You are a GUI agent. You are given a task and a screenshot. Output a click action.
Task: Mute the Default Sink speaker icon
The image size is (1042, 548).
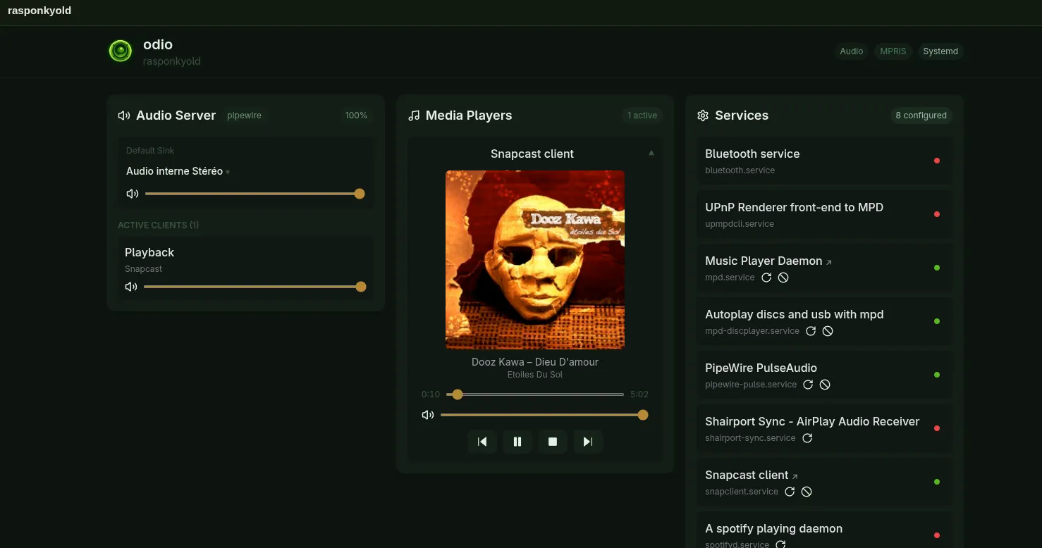coord(132,194)
